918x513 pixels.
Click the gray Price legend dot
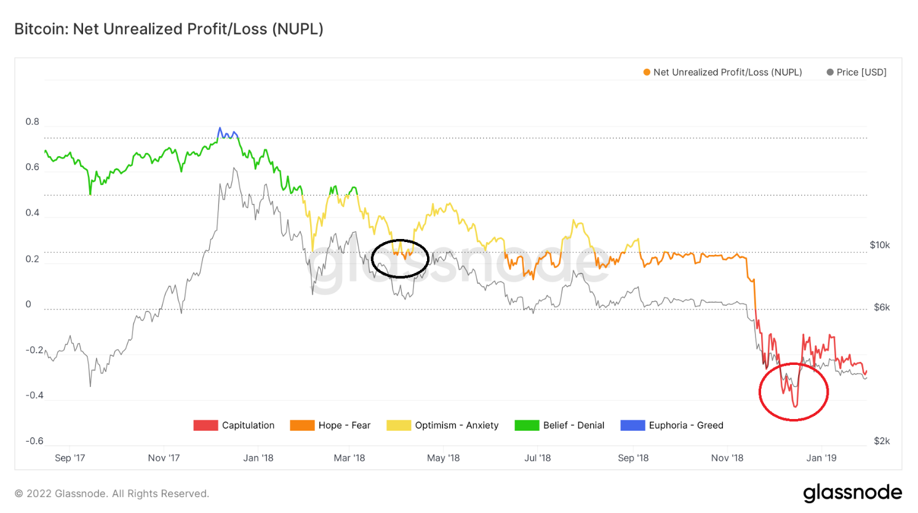tap(830, 72)
